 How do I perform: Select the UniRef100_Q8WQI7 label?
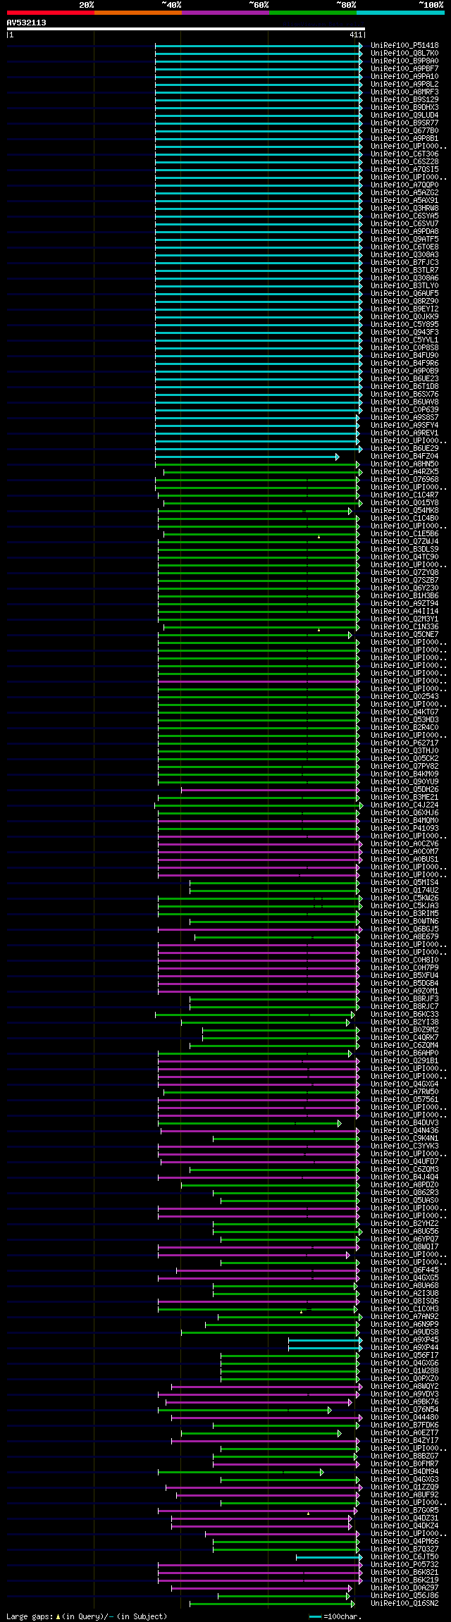click(x=404, y=1247)
